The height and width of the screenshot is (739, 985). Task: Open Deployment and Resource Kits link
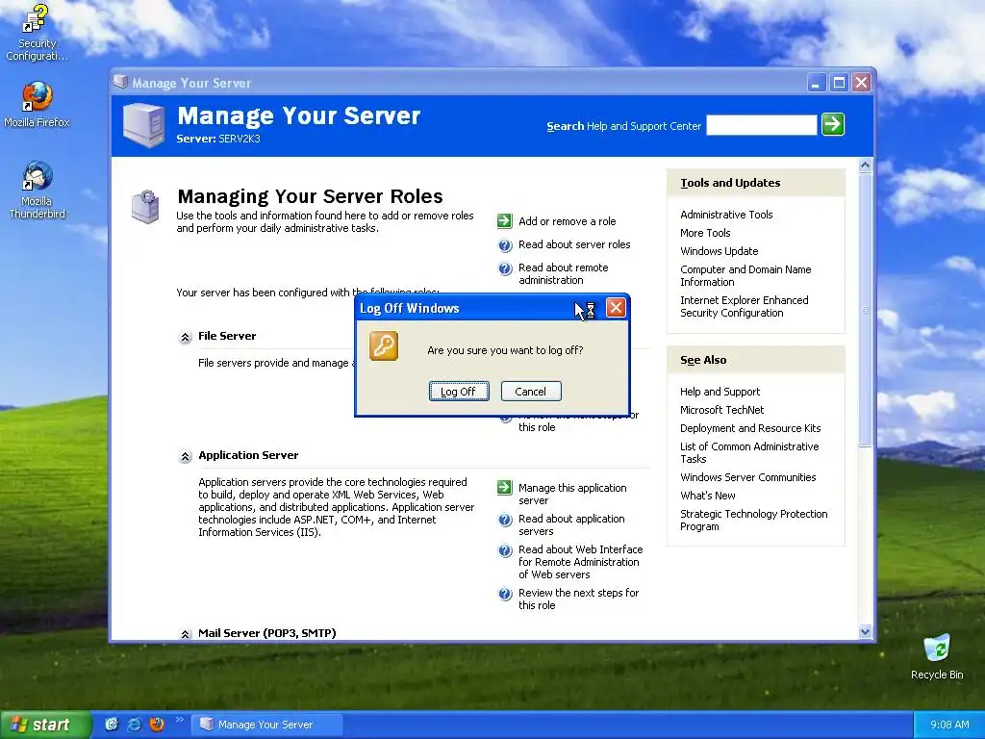(750, 428)
